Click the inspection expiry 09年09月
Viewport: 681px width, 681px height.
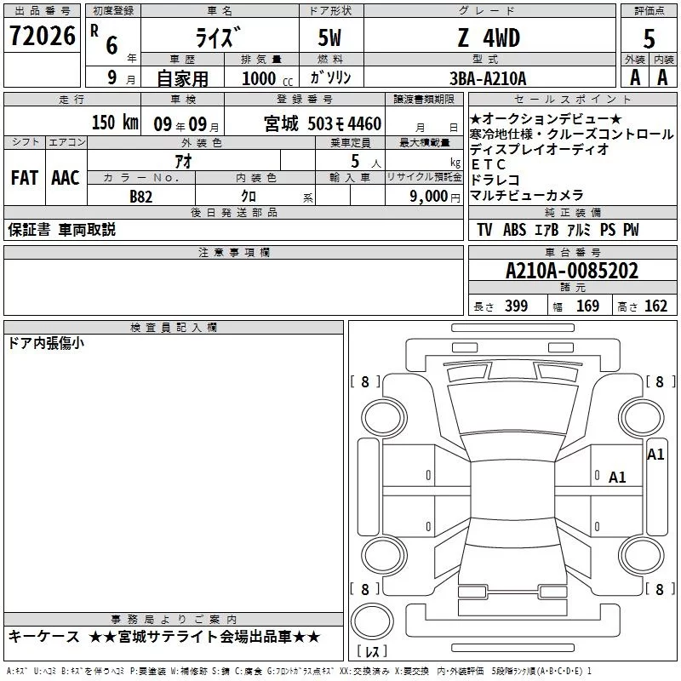[x=186, y=124]
